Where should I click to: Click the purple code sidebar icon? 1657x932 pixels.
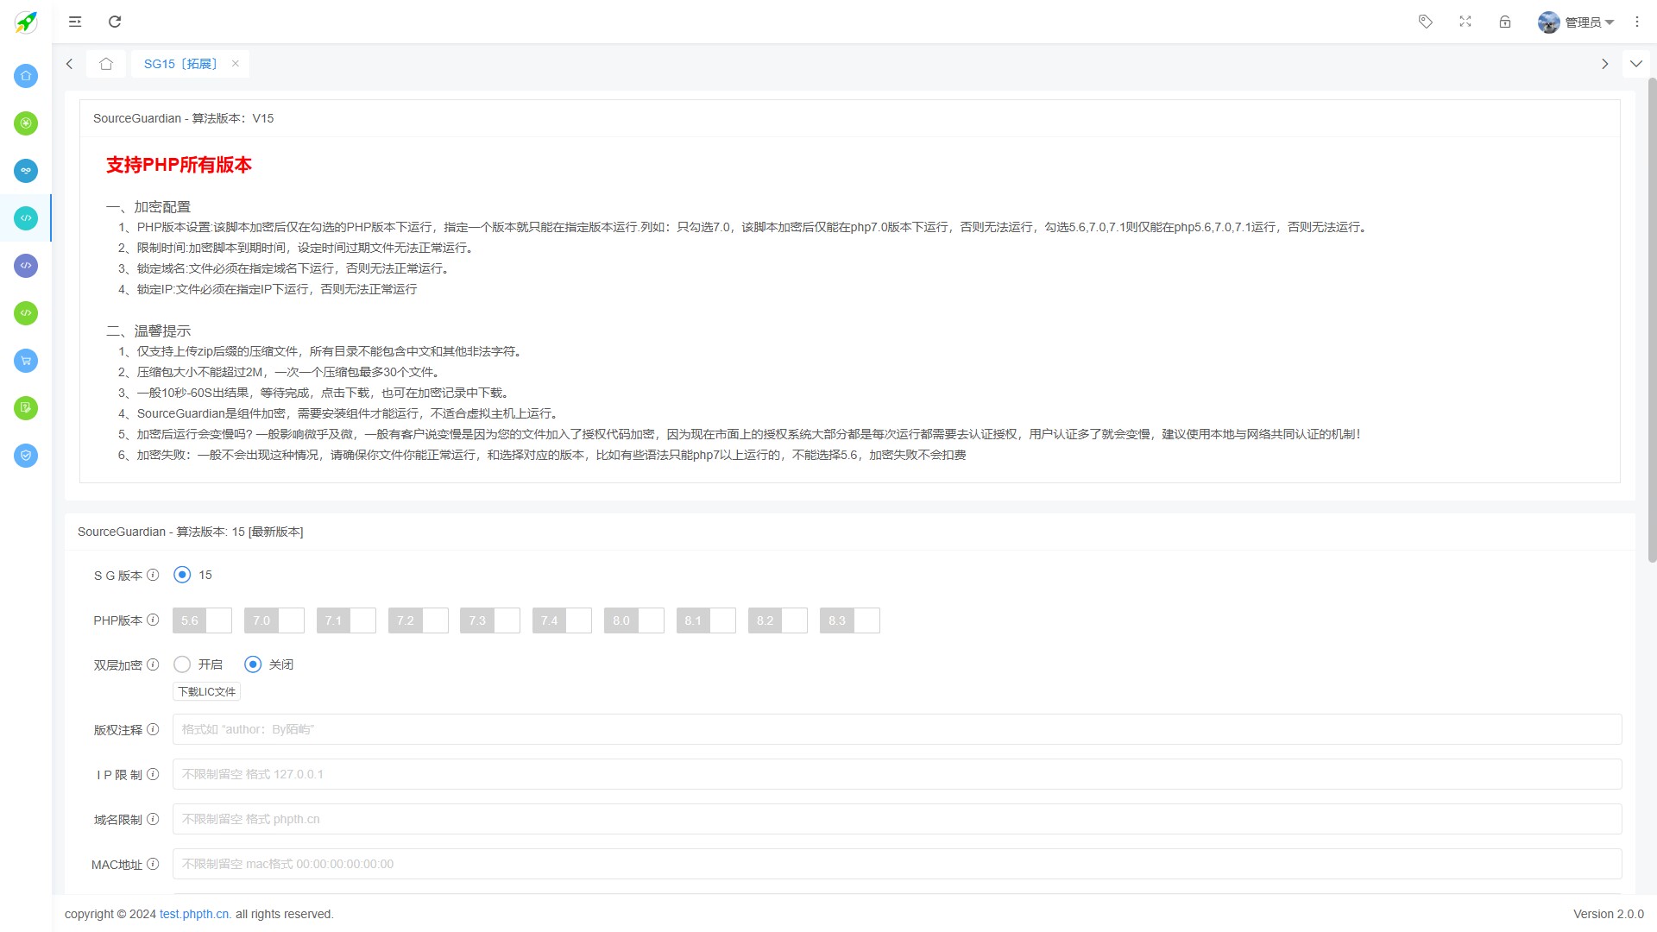tap(25, 266)
